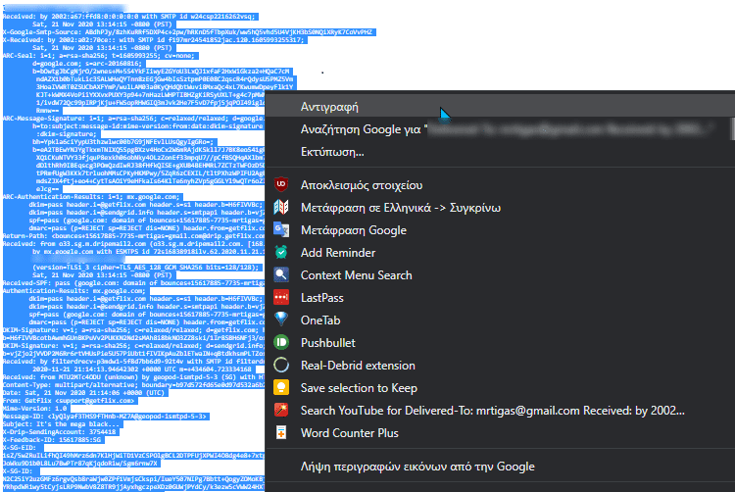Click the Subject: It's the mega black line
This screenshot has height=492, width=735.
[64, 424]
